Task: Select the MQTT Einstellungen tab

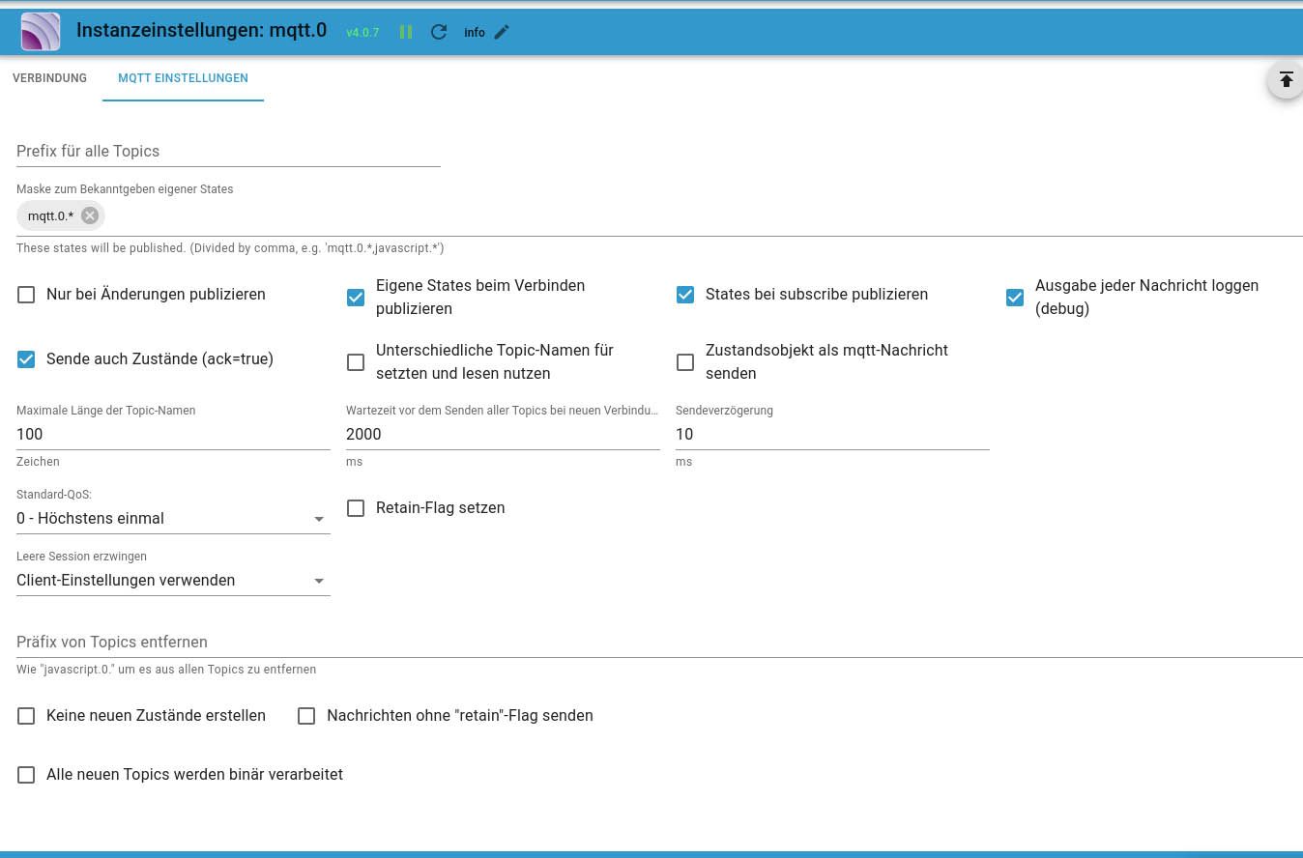Action: (183, 78)
